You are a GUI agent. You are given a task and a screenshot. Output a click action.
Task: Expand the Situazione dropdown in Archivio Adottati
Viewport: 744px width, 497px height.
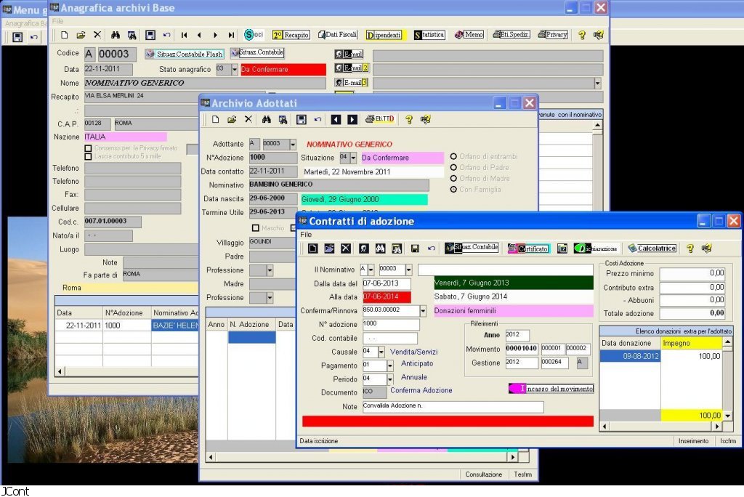tap(353, 158)
